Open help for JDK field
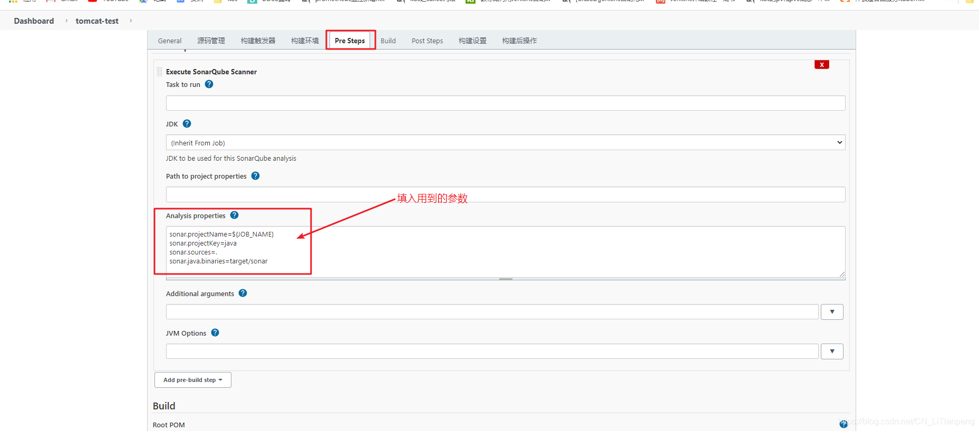 point(187,124)
